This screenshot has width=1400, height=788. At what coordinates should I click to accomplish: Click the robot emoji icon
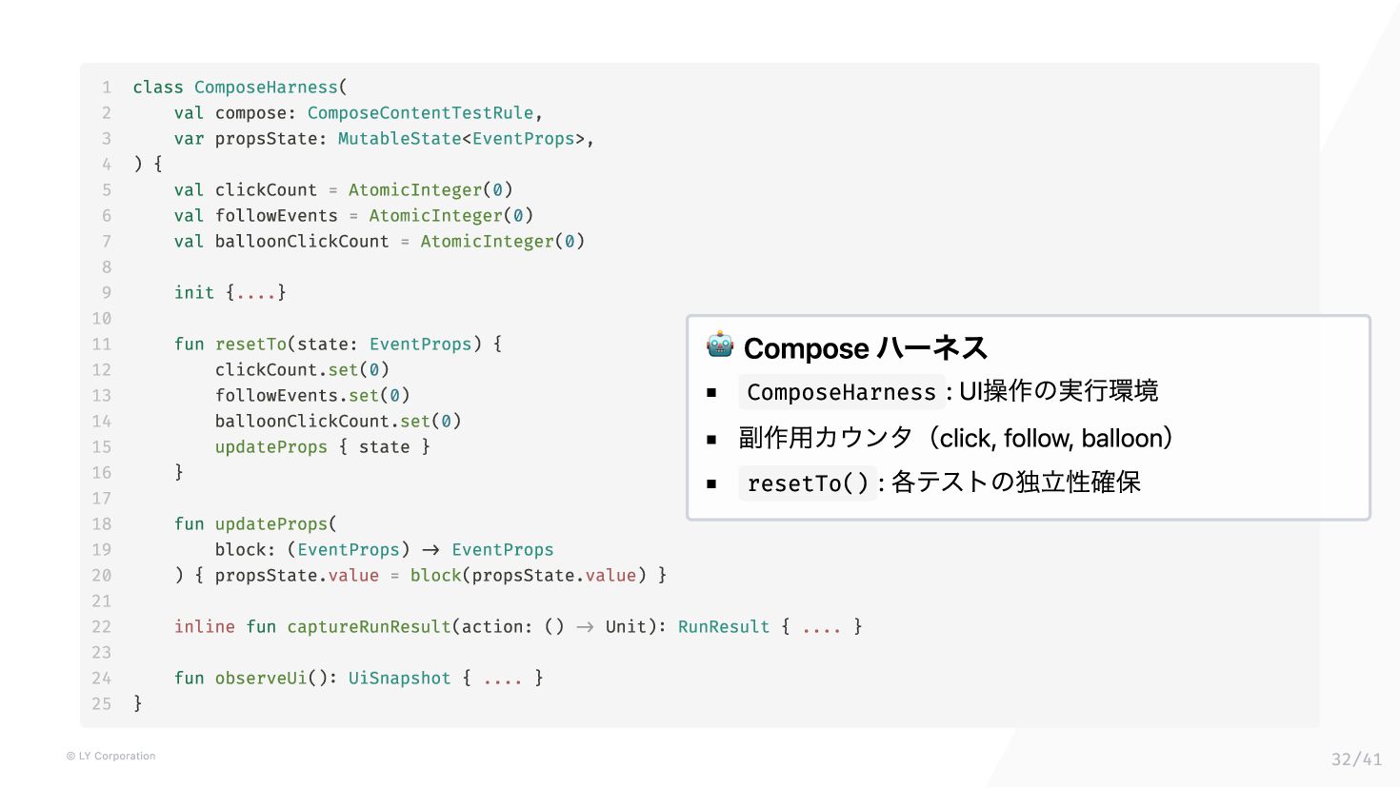click(720, 345)
